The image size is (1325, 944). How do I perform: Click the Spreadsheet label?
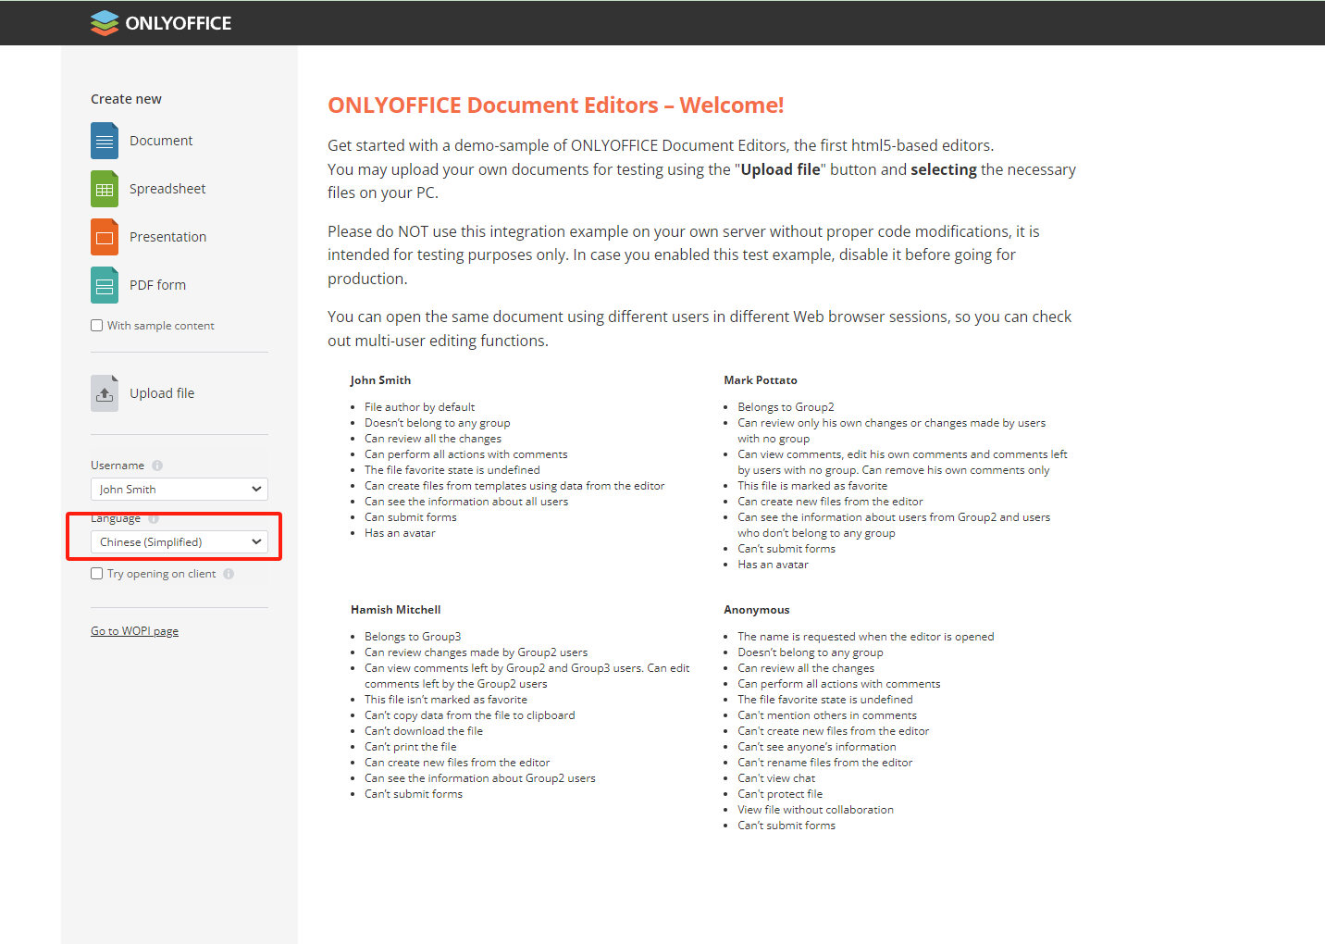click(x=167, y=189)
